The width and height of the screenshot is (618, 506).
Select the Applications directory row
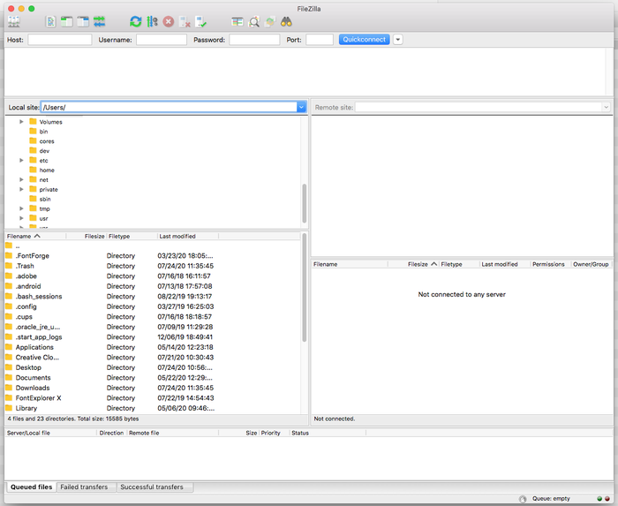[x=152, y=347]
